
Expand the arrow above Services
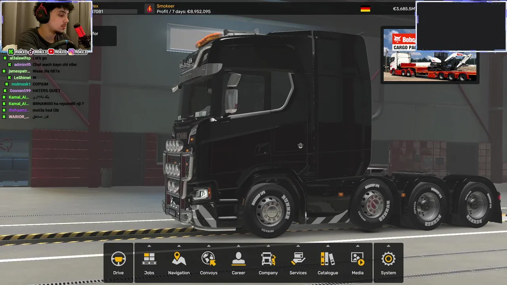click(298, 246)
